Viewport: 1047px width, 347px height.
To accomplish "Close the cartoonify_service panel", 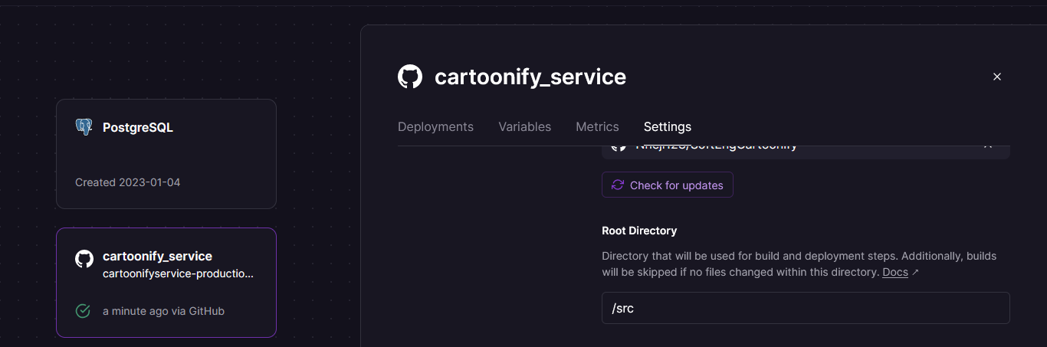I will point(997,77).
